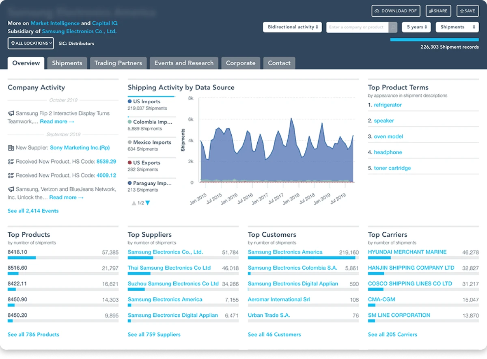Open Urban Trade S.A. customer
Image resolution: width=487 pixels, height=359 pixels.
click(x=269, y=316)
